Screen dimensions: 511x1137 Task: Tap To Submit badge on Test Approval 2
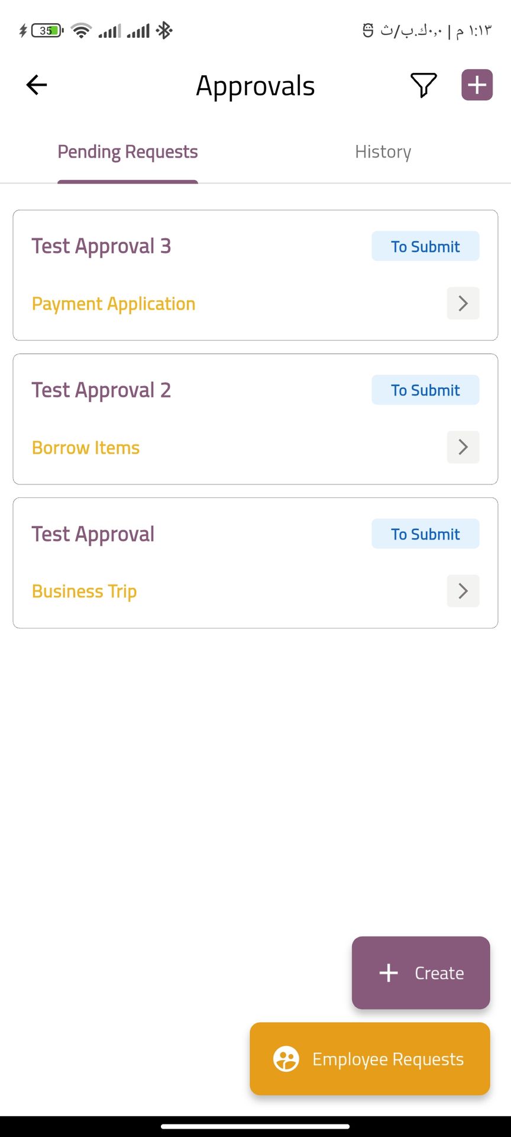click(425, 390)
